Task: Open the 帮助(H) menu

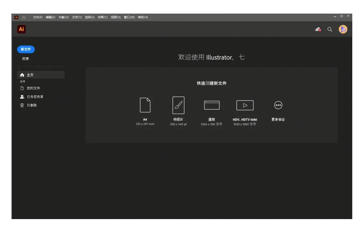Action: tap(143, 17)
